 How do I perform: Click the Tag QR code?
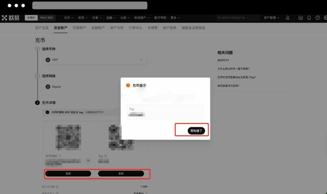coord(121,138)
